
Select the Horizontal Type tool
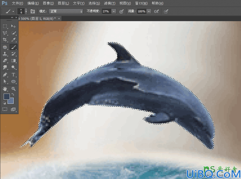13,75
